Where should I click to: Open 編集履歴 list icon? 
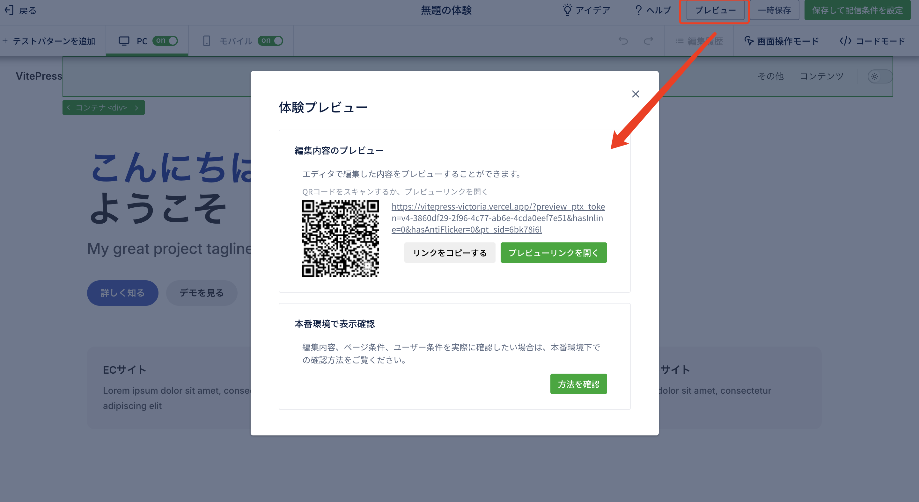680,41
